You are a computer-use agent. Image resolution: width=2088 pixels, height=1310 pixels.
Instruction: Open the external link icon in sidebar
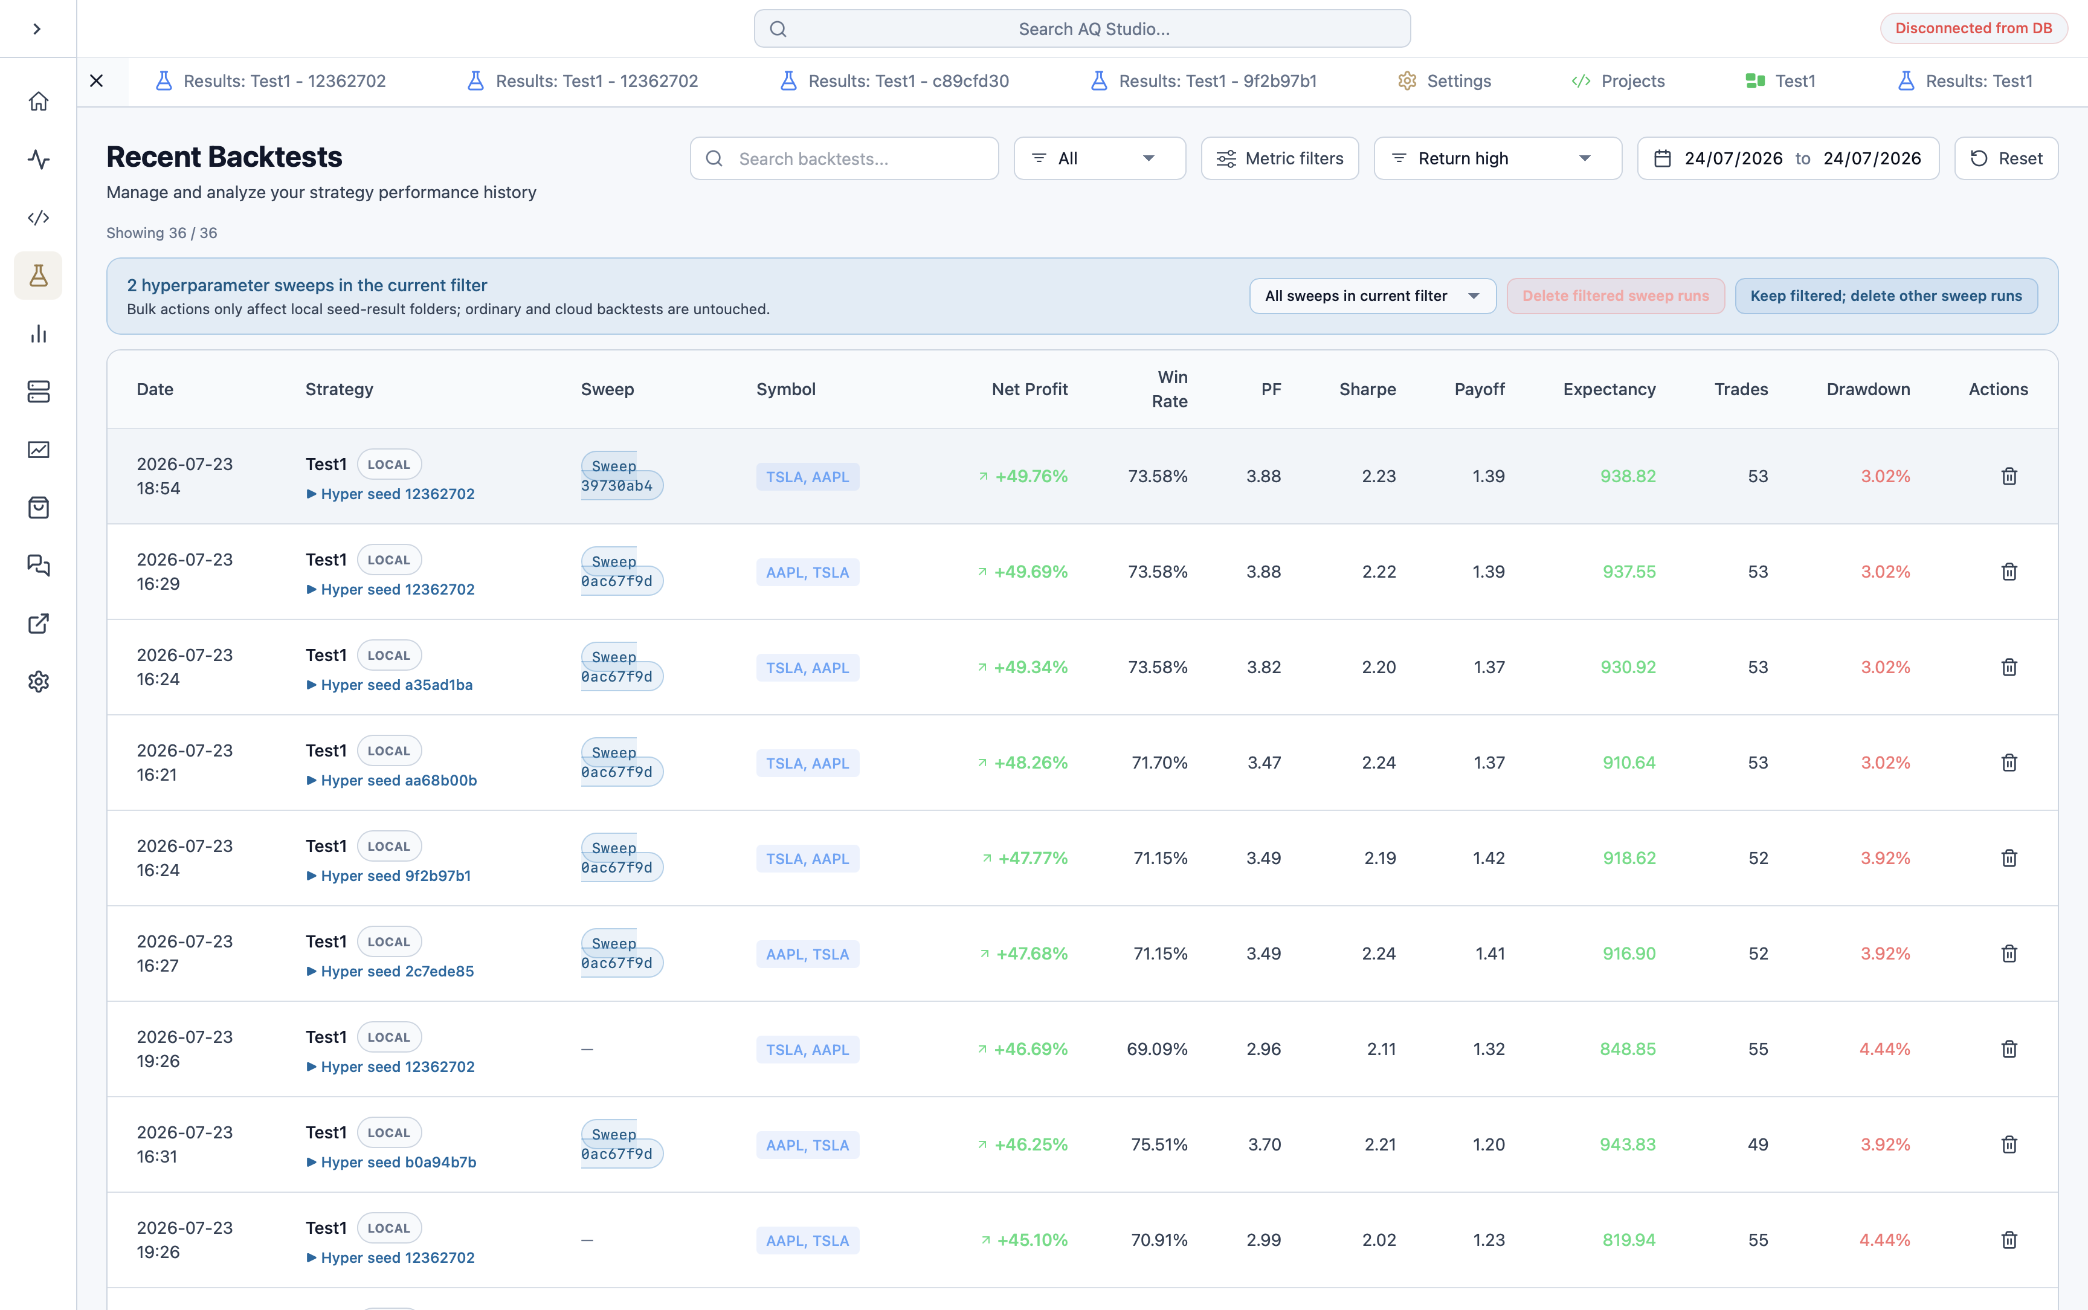pos(38,624)
